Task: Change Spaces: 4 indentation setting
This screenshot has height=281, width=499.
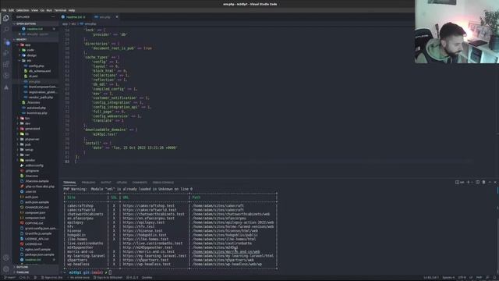Action: tap(449, 278)
